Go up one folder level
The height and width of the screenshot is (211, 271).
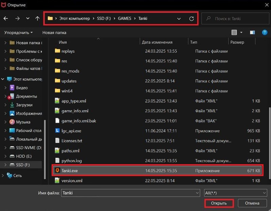(37, 18)
